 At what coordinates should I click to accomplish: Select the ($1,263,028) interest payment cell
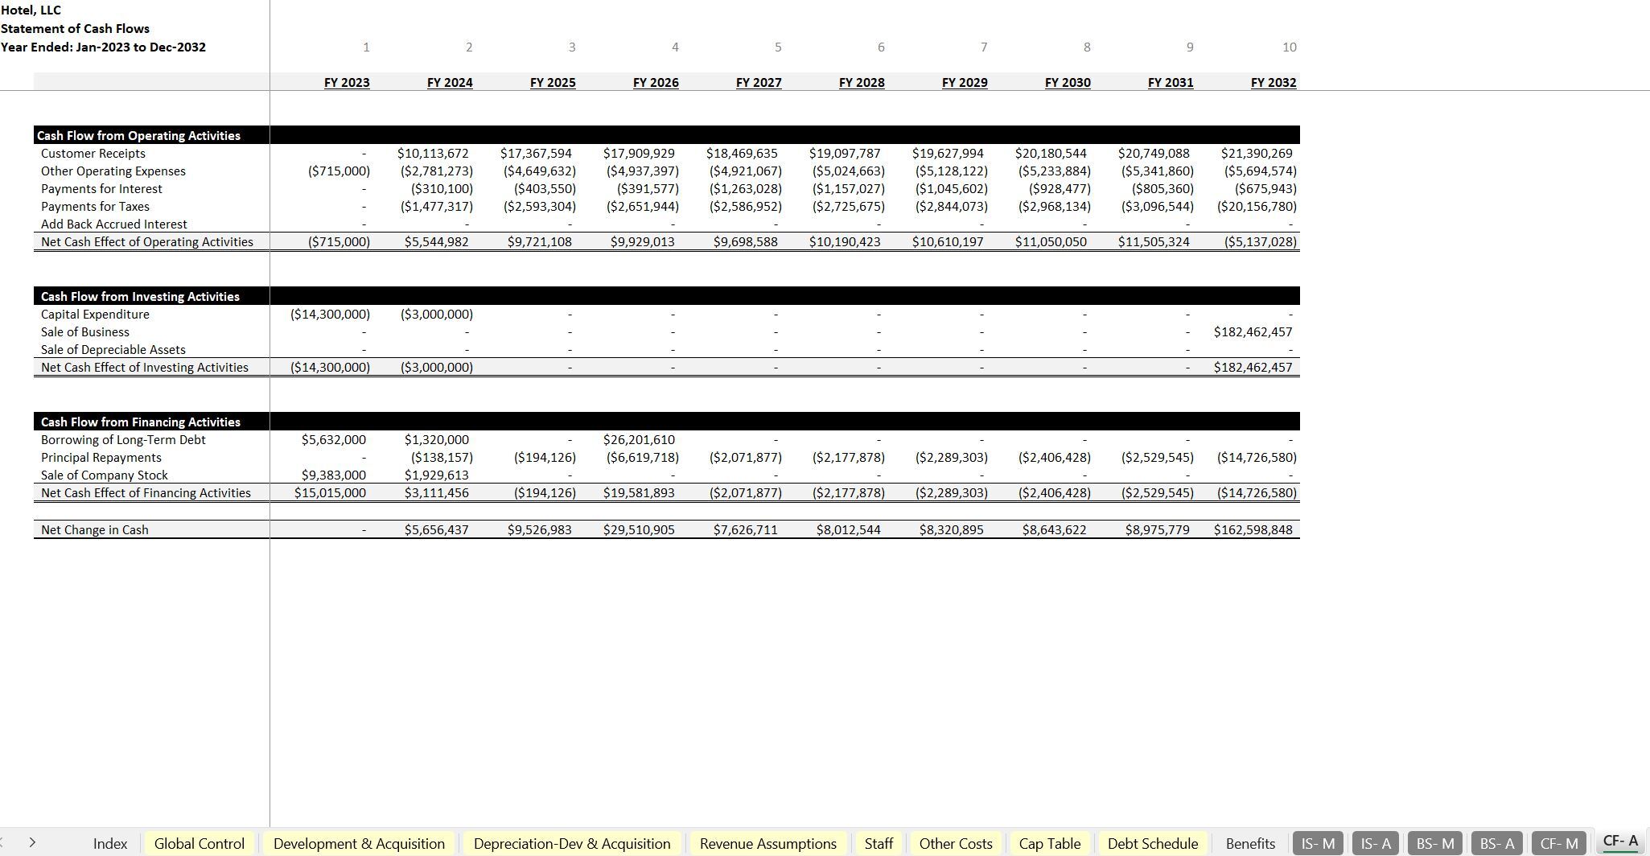point(745,188)
